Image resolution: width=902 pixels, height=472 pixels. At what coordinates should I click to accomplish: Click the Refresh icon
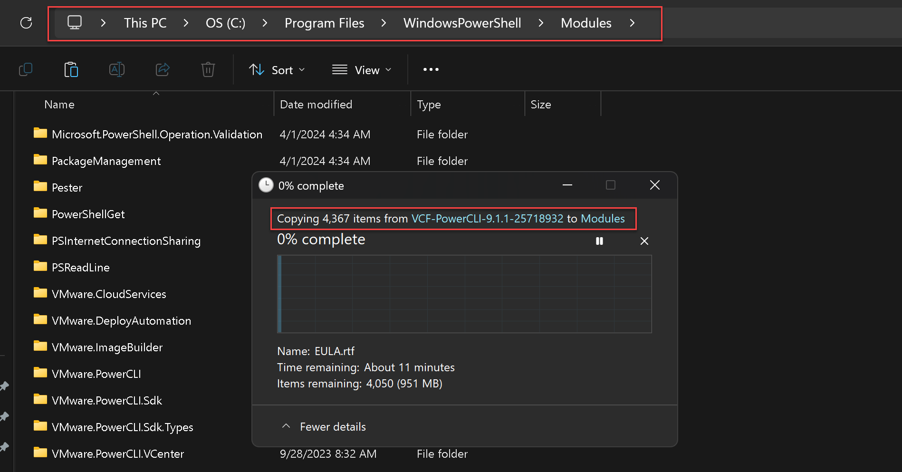(26, 23)
